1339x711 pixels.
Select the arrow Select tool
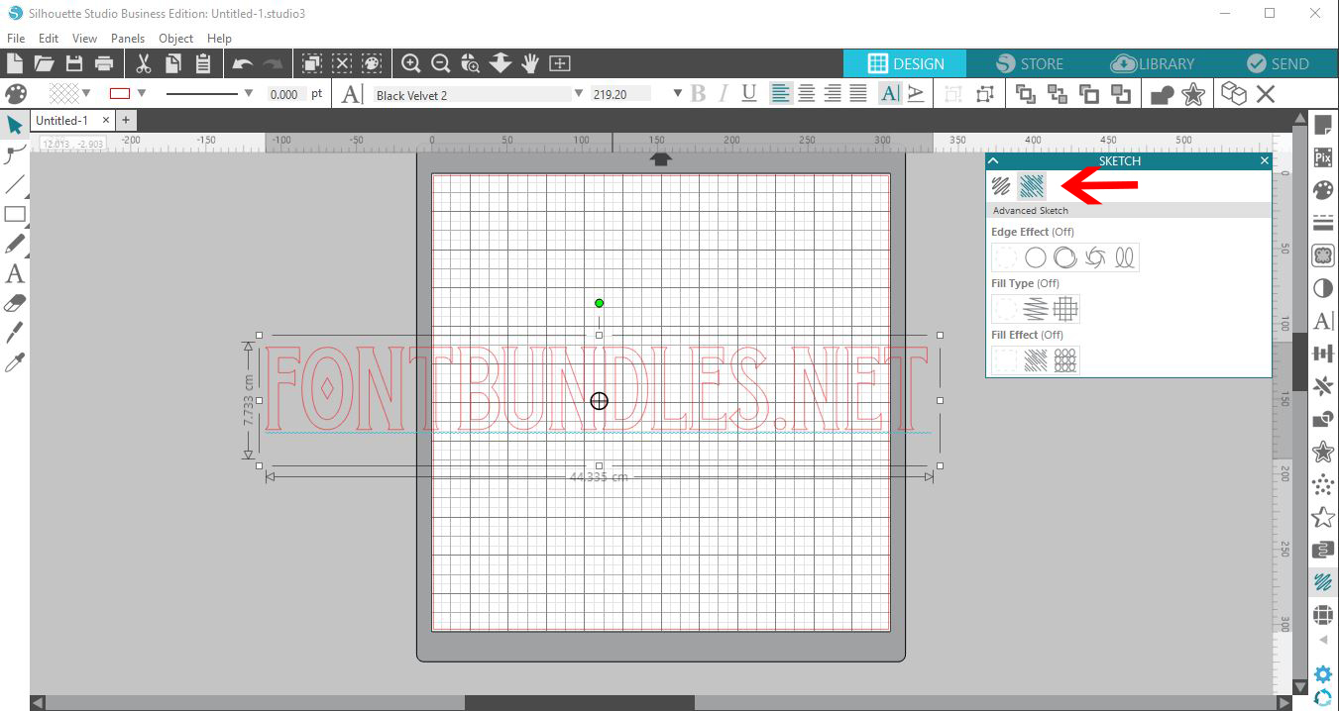pos(15,125)
